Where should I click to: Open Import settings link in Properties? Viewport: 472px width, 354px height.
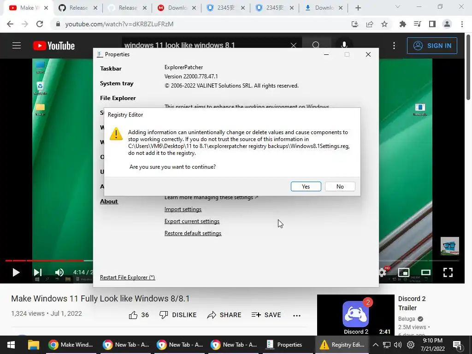tap(183, 209)
